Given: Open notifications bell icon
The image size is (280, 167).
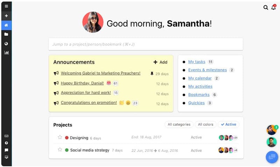Looking at the screenshot, I should coord(274,7).
